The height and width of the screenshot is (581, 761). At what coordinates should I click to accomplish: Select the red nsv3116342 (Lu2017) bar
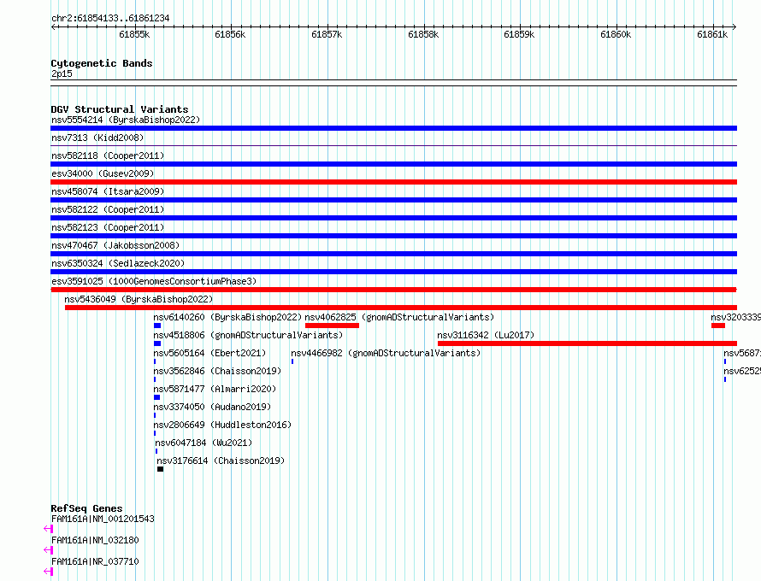[x=587, y=343]
